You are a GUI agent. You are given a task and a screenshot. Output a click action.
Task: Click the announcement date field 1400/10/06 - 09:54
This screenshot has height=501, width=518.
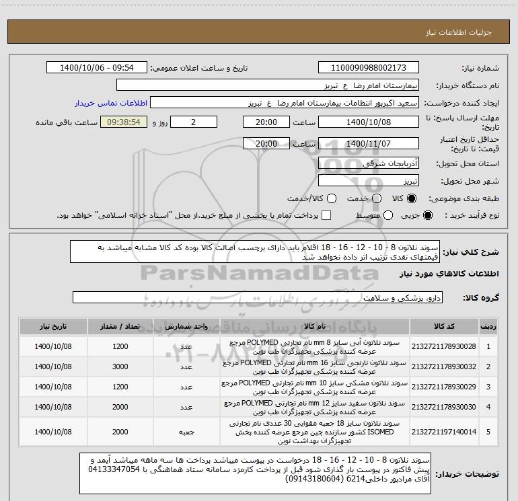(x=97, y=68)
